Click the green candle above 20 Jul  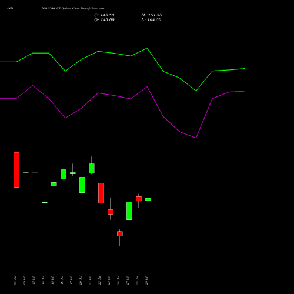pyautogui.click(x=82, y=185)
